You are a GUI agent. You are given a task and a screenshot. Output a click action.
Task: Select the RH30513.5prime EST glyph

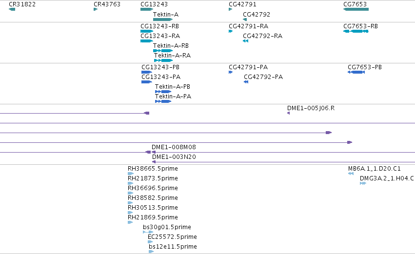pyautogui.click(x=130, y=213)
